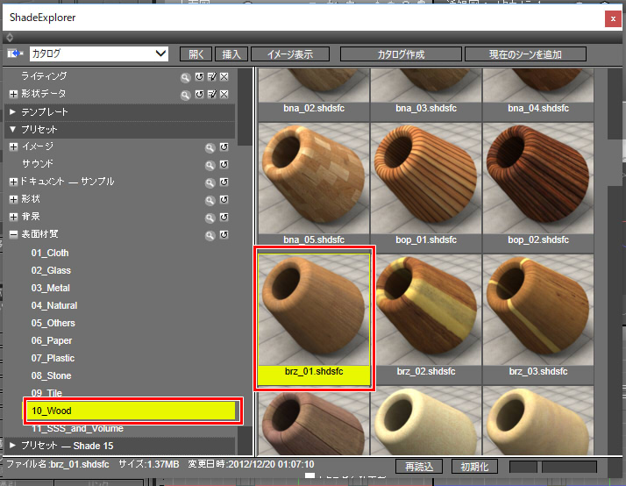Image resolution: width=626 pixels, height=486 pixels.
Task: Select the brz_01.shdsfc thumbnail
Action: point(314,319)
